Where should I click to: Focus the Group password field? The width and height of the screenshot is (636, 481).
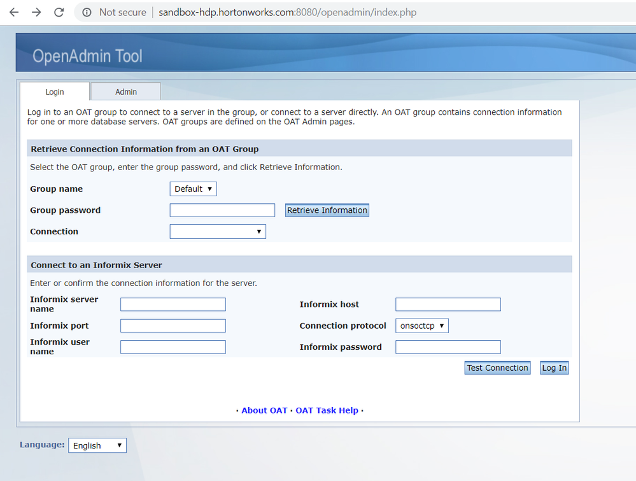tap(222, 210)
